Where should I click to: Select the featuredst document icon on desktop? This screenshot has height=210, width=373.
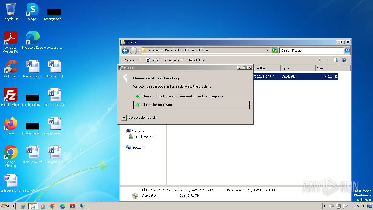click(x=32, y=66)
